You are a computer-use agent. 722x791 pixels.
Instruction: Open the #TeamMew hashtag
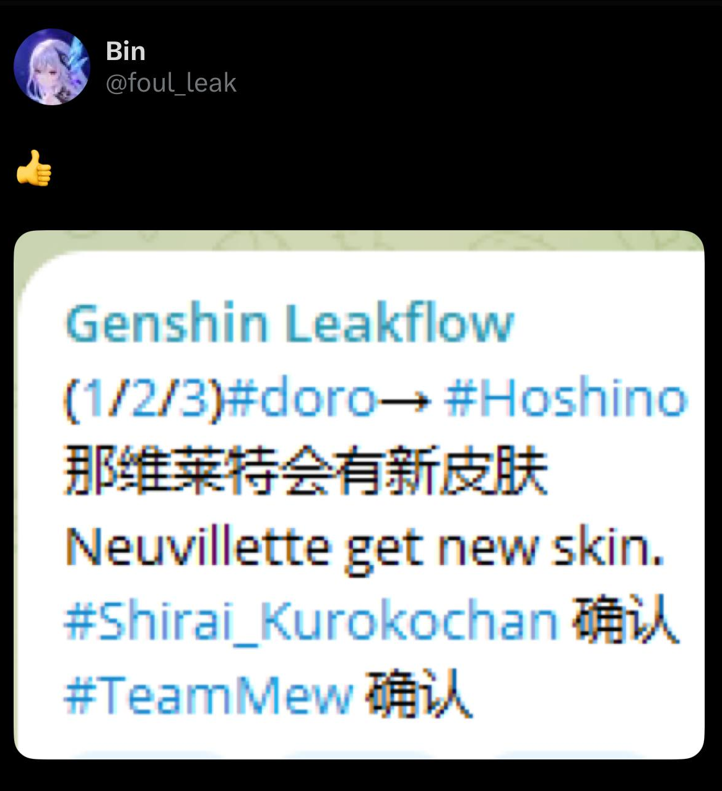click(x=209, y=696)
